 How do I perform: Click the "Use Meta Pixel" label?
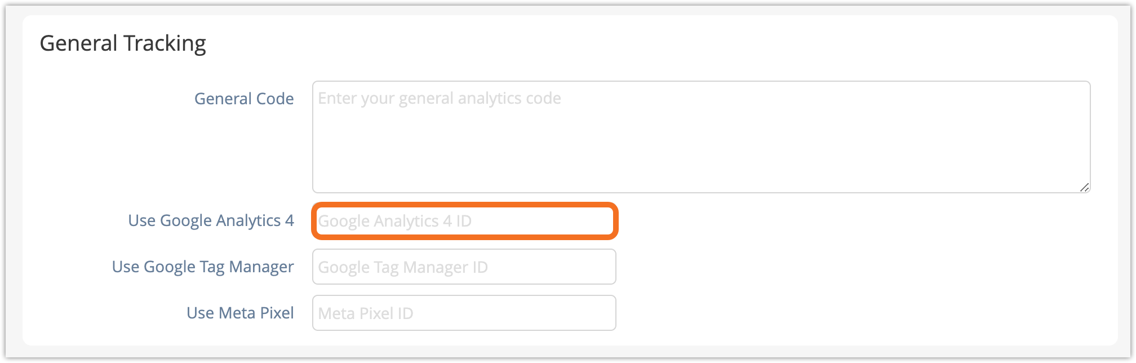pos(240,313)
